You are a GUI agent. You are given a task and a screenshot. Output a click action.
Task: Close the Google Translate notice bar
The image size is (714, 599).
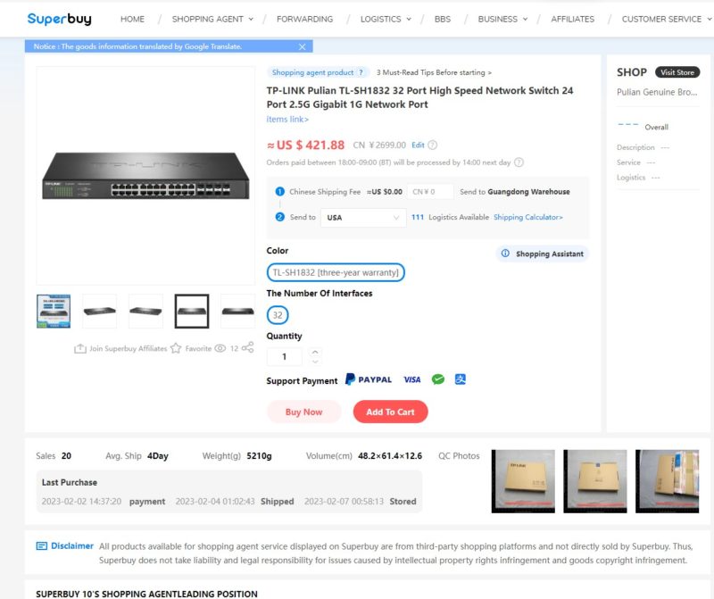click(x=302, y=46)
